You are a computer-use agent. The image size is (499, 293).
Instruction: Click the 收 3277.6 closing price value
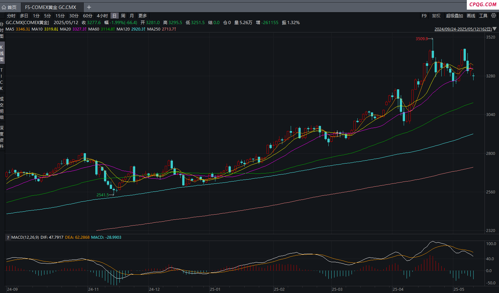coord(91,23)
